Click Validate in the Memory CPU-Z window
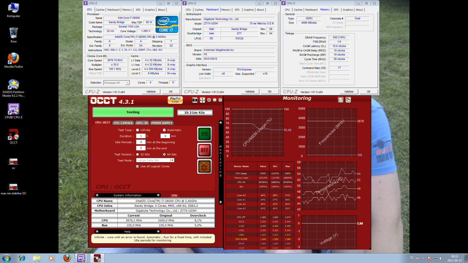 349,92
